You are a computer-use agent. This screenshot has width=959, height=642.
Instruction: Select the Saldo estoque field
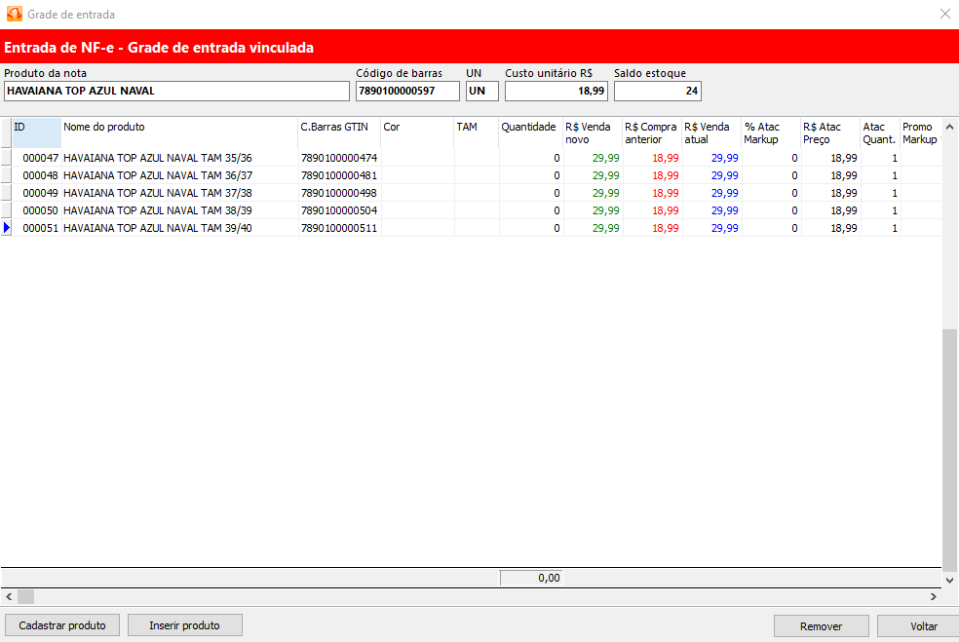click(x=657, y=91)
